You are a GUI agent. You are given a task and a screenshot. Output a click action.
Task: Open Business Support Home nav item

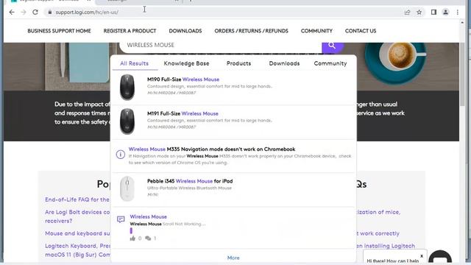click(59, 31)
